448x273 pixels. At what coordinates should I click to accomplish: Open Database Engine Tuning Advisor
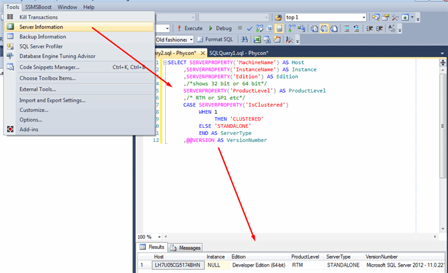click(79, 56)
